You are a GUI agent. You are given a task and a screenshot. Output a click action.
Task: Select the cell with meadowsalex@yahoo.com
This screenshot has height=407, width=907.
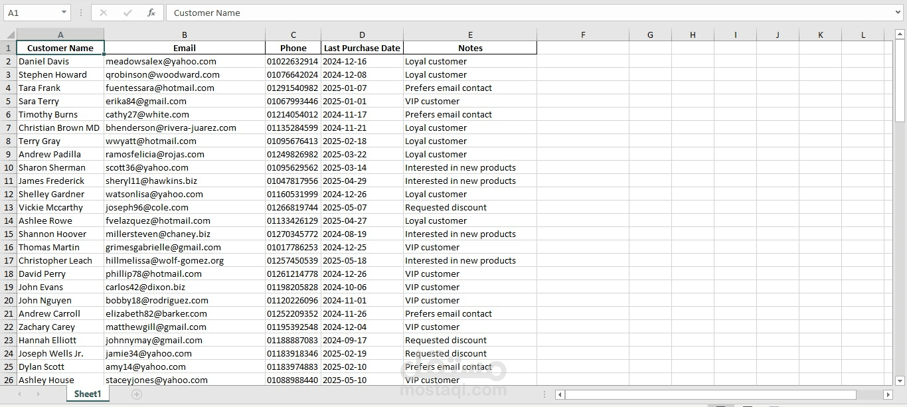coord(184,62)
